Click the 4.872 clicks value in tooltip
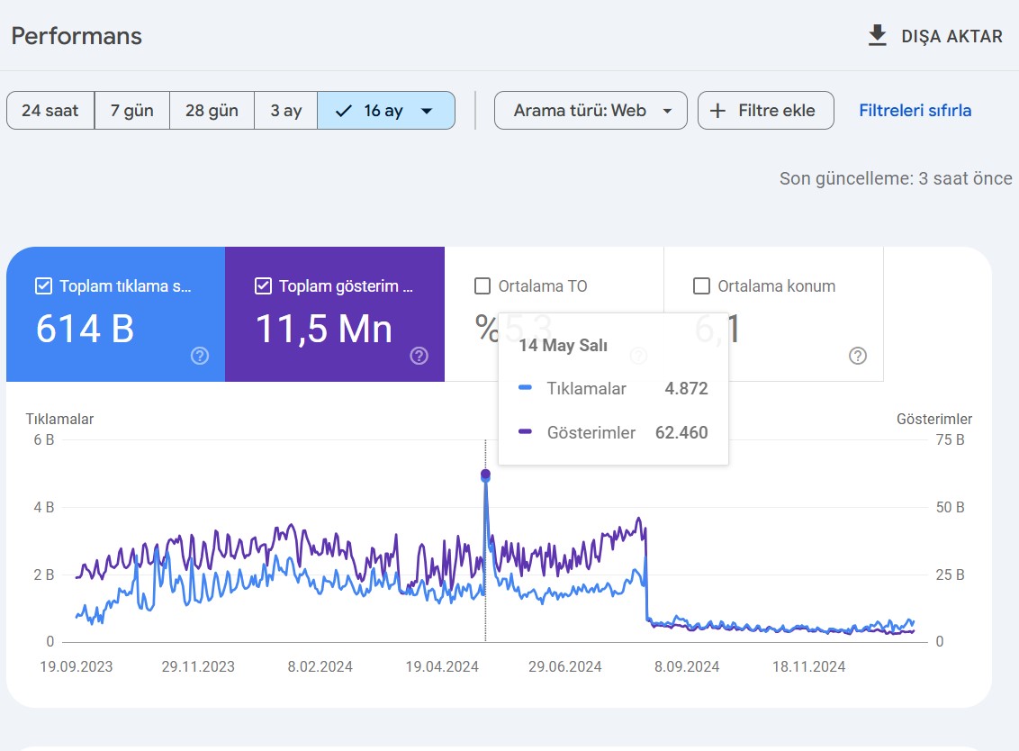Screen dimensions: 1019x751 pos(686,388)
